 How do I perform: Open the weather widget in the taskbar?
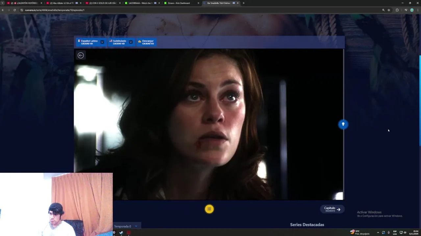tap(360, 232)
